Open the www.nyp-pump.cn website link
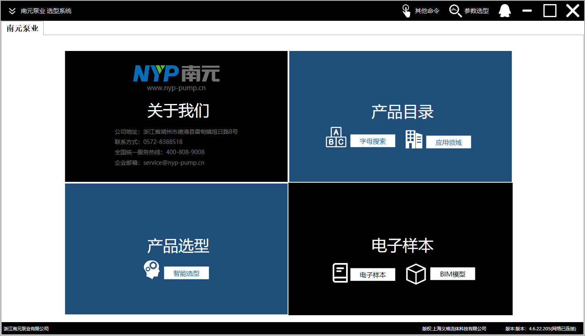This screenshot has width=585, height=336. (176, 88)
